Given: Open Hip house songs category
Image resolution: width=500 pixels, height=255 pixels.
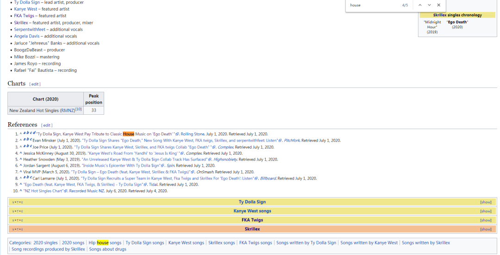Looking at the screenshot, I should coord(105,243).
